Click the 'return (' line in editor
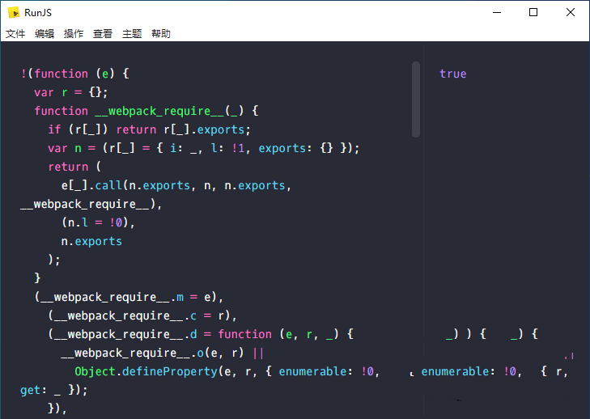The image size is (590, 419). coord(74,167)
